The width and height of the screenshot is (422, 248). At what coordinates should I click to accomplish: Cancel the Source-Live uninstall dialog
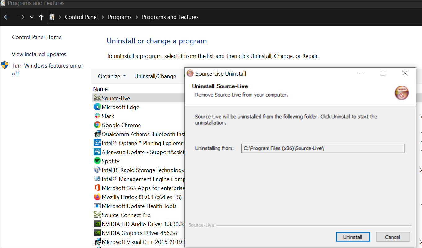pyautogui.click(x=393, y=237)
